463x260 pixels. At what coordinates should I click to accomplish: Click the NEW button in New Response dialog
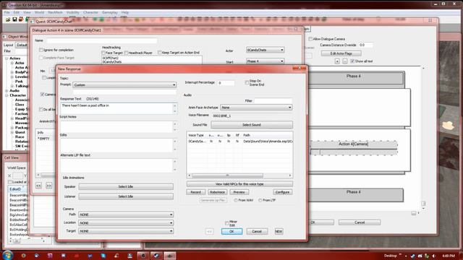[279, 231]
